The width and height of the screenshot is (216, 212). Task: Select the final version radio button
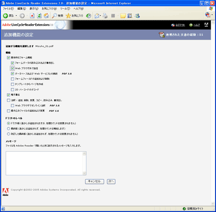point(8,129)
